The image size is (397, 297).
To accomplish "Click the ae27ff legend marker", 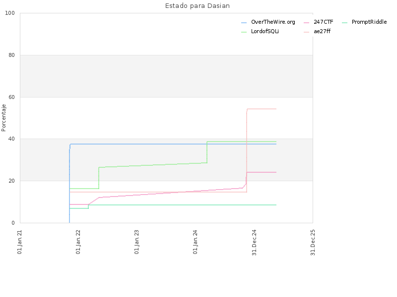I will pos(306,32).
